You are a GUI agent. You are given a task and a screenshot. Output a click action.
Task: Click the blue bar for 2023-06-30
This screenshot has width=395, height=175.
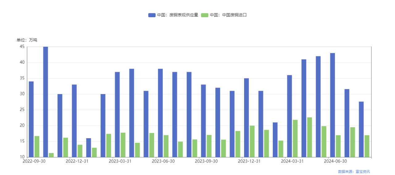point(160,113)
